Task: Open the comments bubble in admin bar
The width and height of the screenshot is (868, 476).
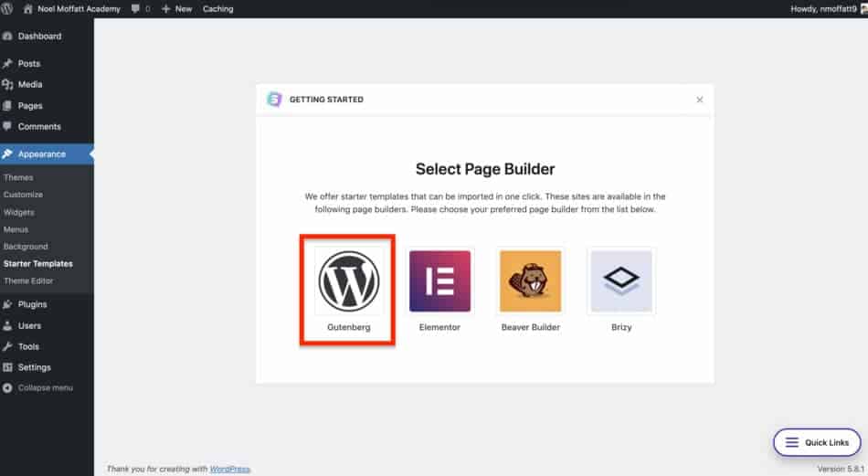Action: pyautogui.click(x=141, y=9)
